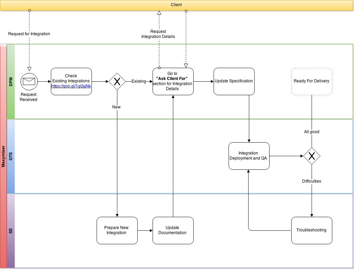This screenshot has width=354, height=270.
Task: Click the Request Received envelope event icon
Action: pyautogui.click(x=29, y=82)
